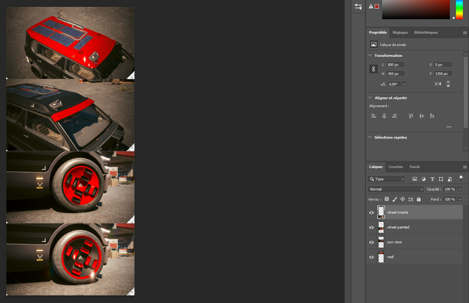469x303 pixels.
Task: Click the lock all padlock icon
Action: click(419, 199)
